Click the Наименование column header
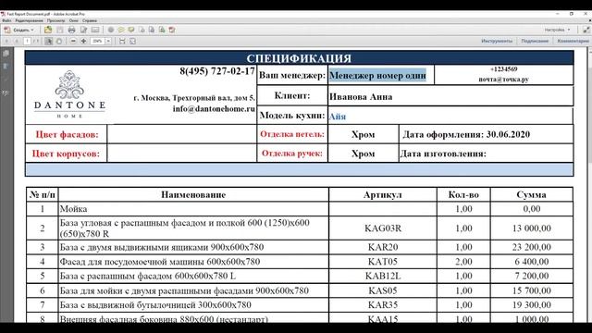592x333 pixels. click(193, 195)
